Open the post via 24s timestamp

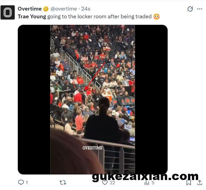[x=86, y=9]
